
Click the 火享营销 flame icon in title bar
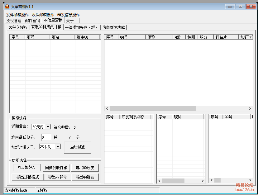coord(7,7)
